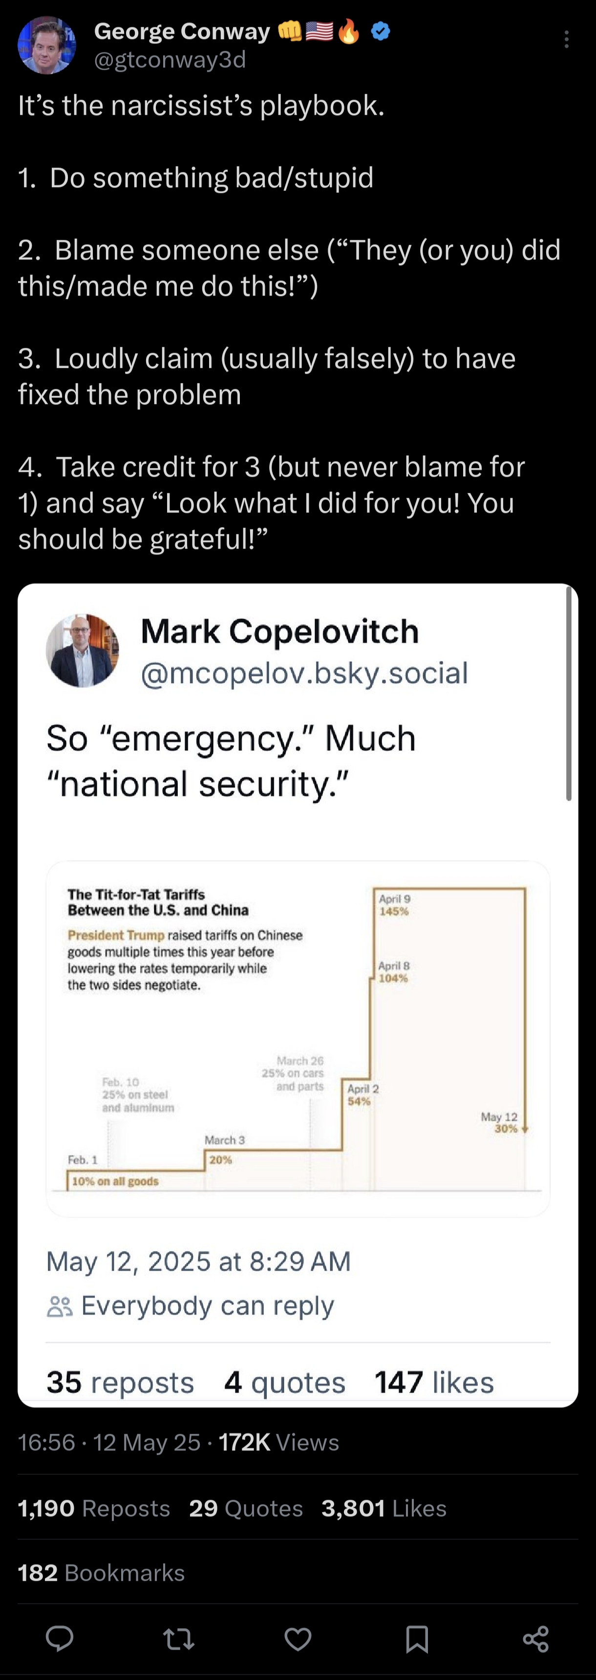This screenshot has height=1680, width=596.
Task: View the 1,190 Reposts list
Action: pos(94,1508)
